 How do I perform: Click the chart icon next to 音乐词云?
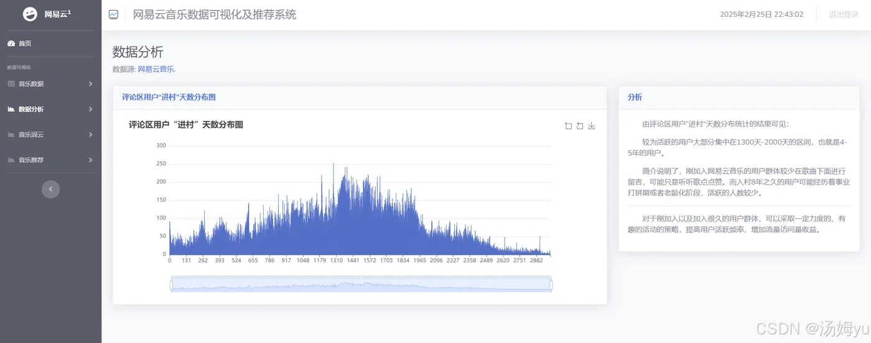11,134
